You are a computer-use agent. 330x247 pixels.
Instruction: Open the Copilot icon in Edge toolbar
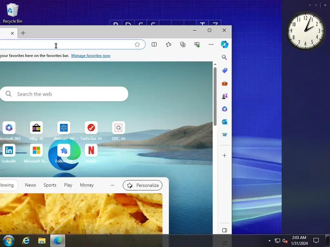click(224, 44)
